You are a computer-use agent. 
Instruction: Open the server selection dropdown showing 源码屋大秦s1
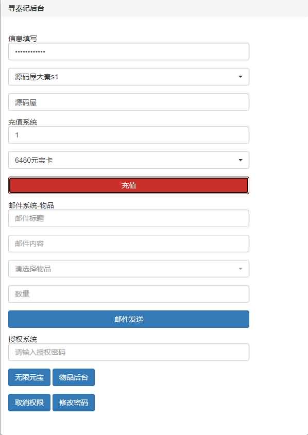128,76
